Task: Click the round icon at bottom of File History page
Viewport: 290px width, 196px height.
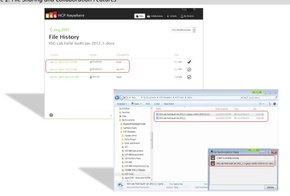Action: pos(51,115)
